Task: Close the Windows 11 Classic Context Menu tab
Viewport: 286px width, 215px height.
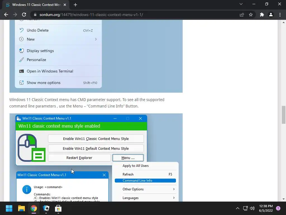Action: pyautogui.click(x=65, y=5)
